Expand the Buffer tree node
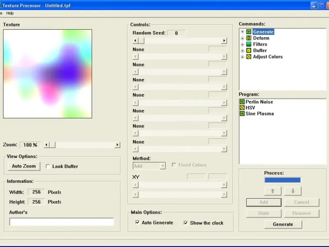The width and height of the screenshot is (329, 247). click(242, 51)
